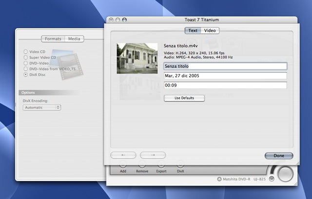Screen dimensions: 312x199
Task: Click the Options section header
Action: 48,92
